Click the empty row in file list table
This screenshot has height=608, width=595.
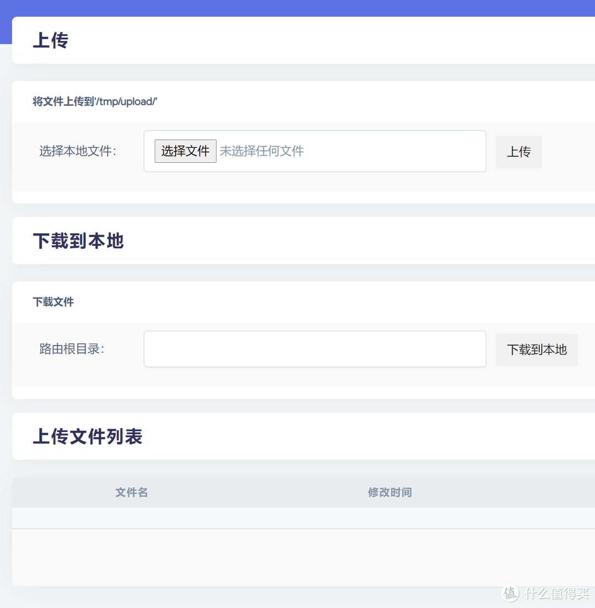297,518
